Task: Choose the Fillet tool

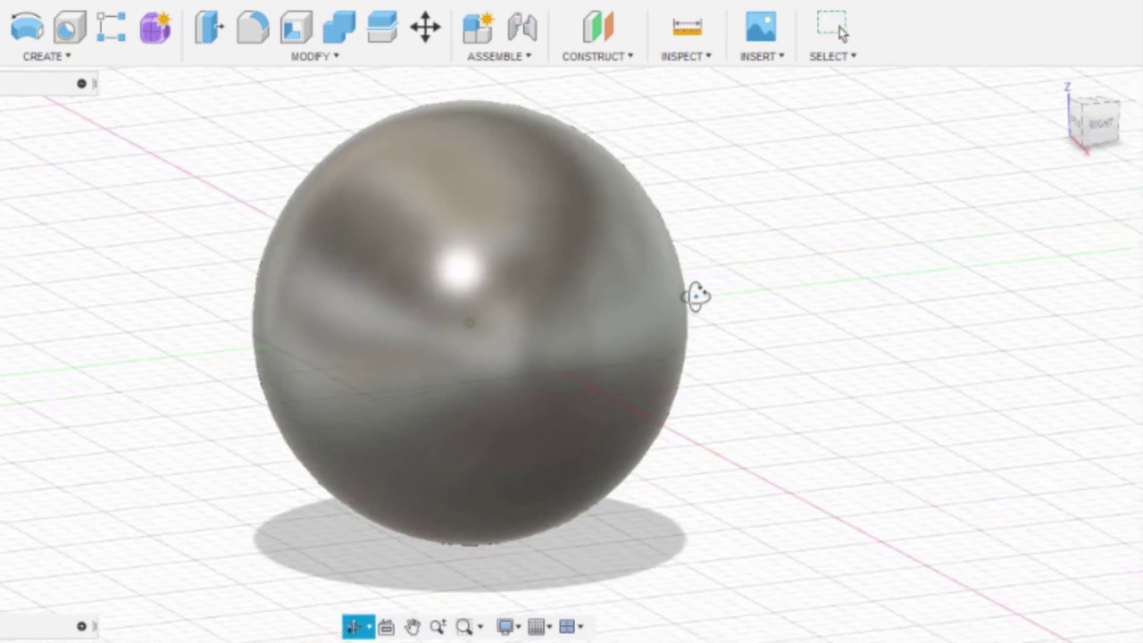Action: [253, 28]
